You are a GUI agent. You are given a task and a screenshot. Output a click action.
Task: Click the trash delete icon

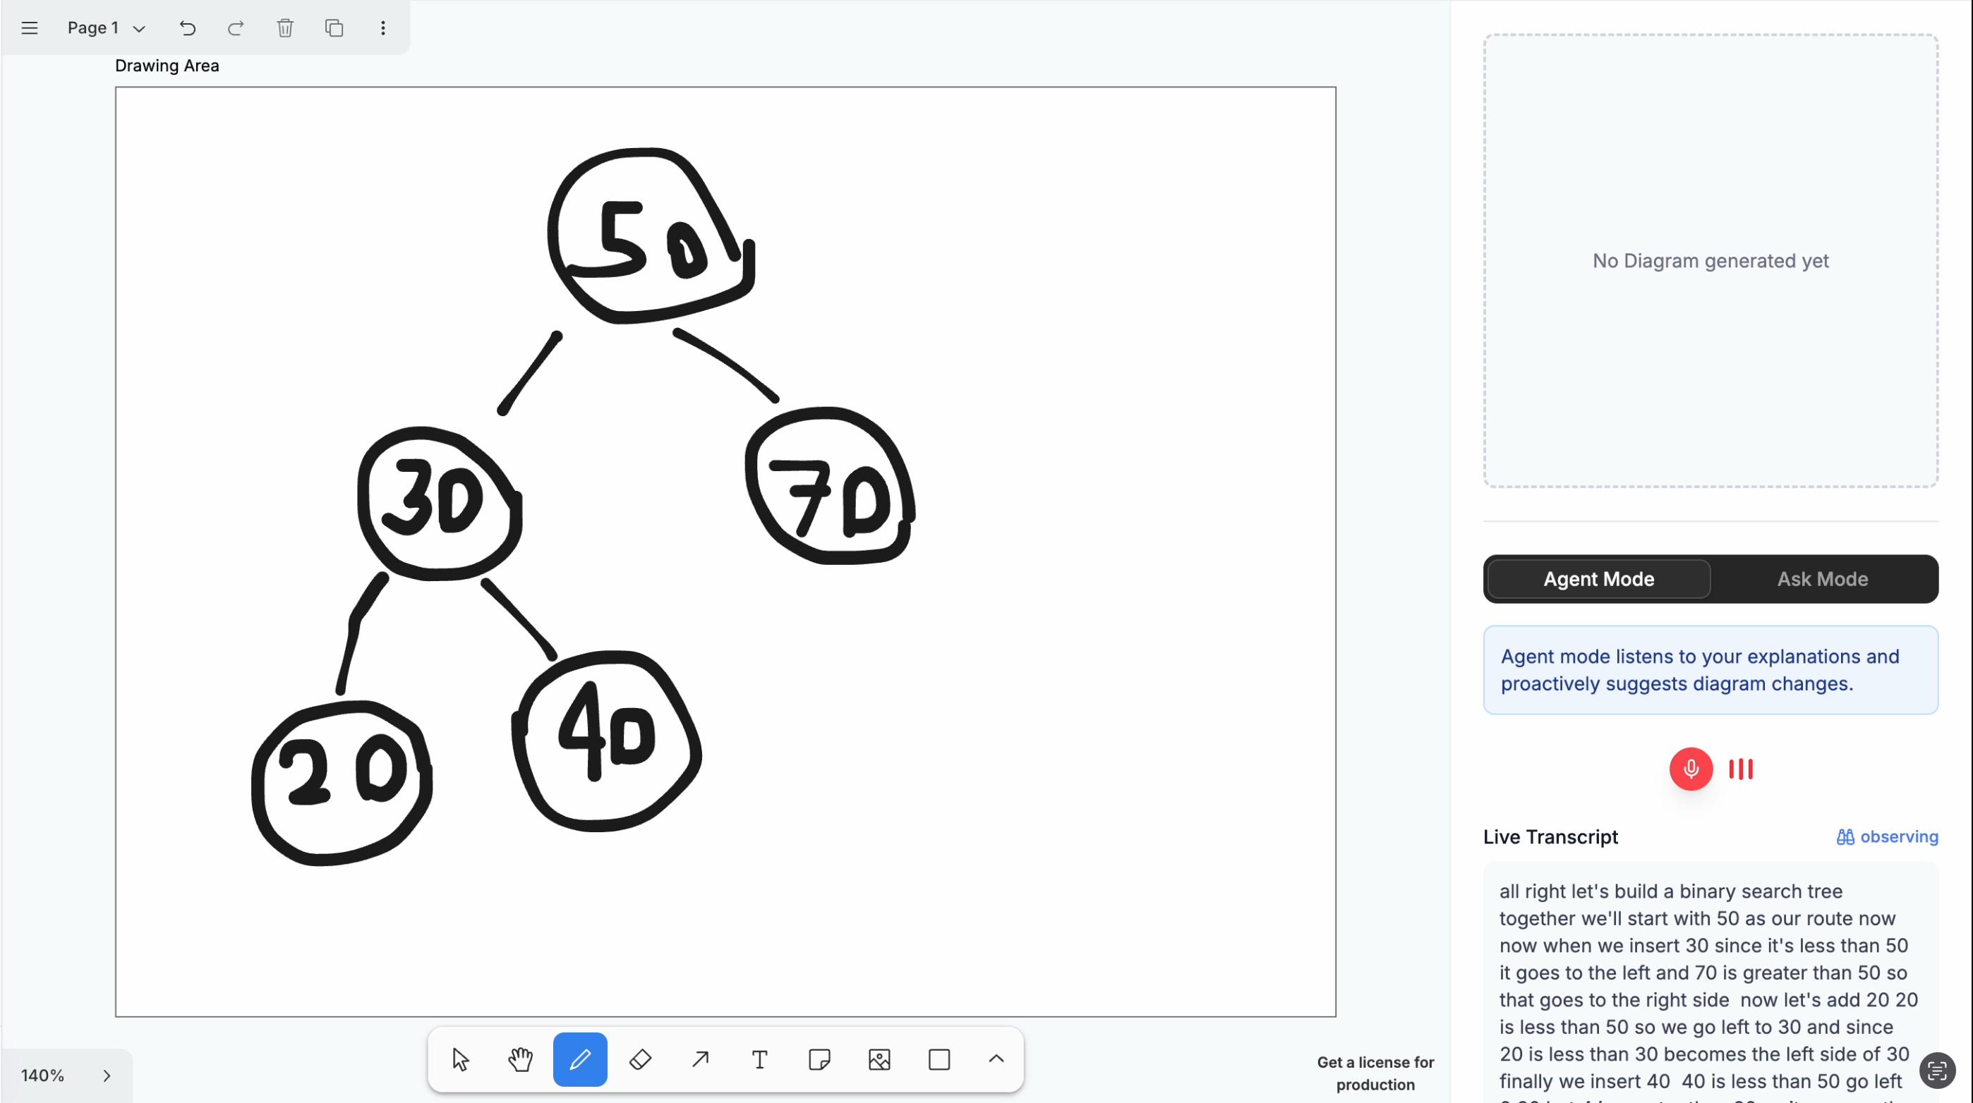tap(285, 28)
